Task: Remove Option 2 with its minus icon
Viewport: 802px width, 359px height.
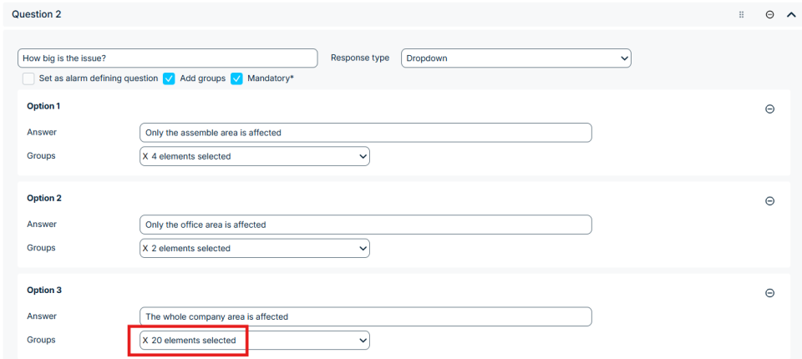Action: (x=769, y=201)
